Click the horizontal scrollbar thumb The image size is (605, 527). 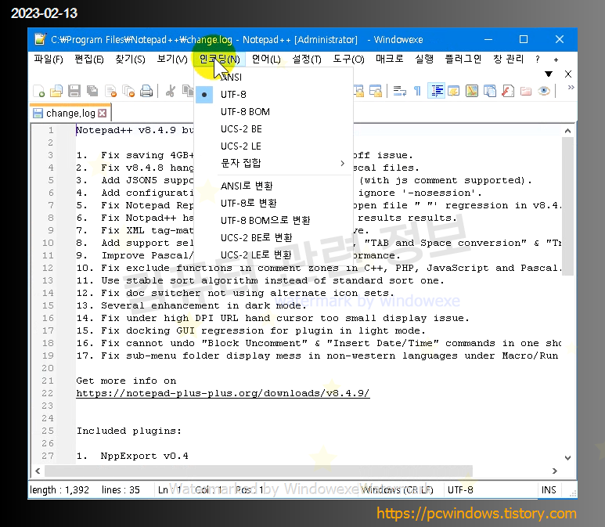(x=258, y=471)
